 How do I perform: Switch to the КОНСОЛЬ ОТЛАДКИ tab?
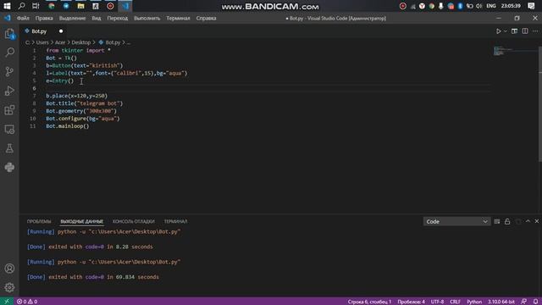point(134,221)
